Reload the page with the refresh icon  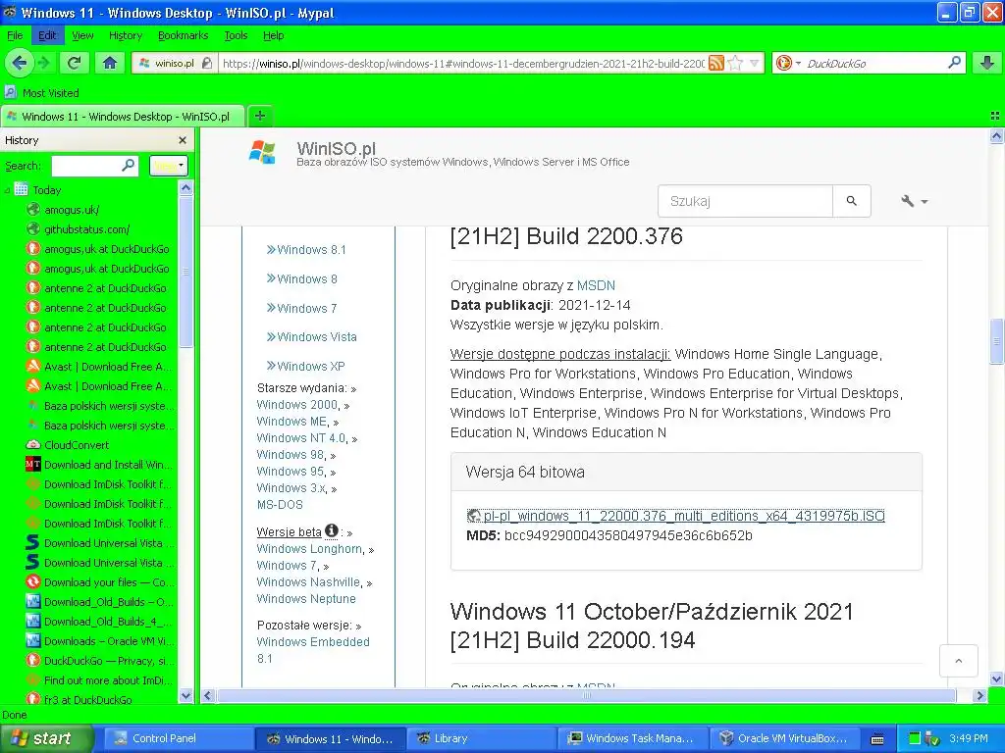(75, 63)
